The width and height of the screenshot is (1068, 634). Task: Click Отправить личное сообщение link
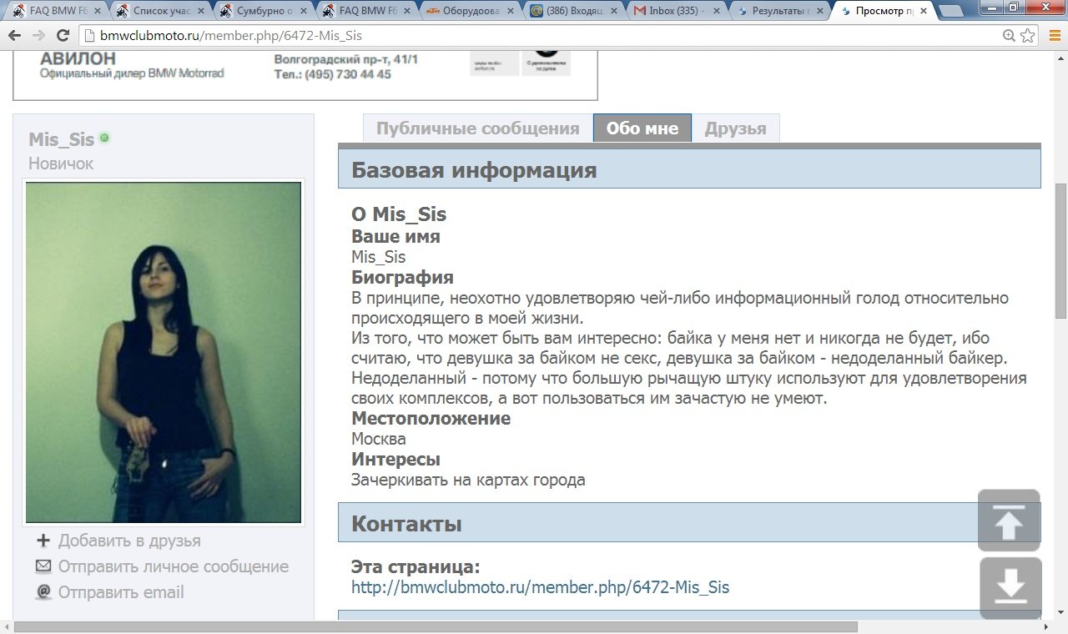[173, 566]
